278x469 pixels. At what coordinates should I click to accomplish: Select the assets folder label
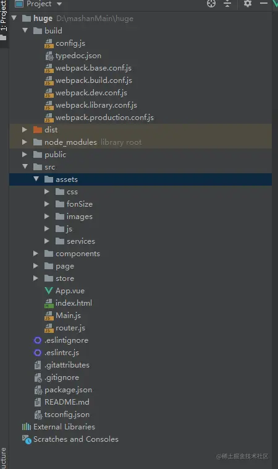(x=67, y=179)
